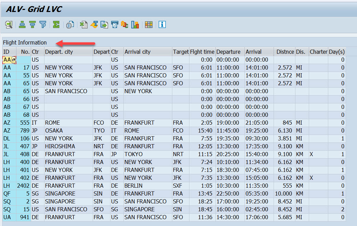This screenshot has height=226, width=357.
Task: Open value help for the AA ID cell
Action: click(x=13, y=59)
